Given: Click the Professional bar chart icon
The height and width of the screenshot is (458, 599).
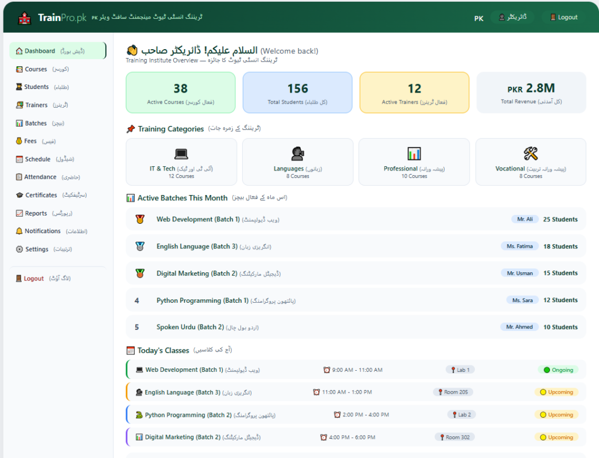Looking at the screenshot, I should tap(414, 153).
